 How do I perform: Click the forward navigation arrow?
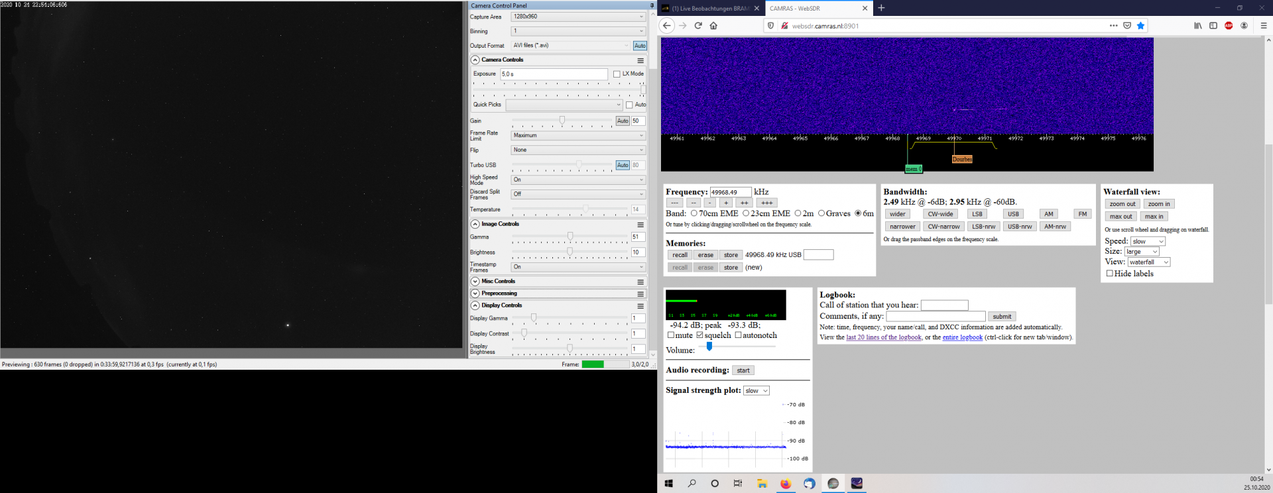682,26
